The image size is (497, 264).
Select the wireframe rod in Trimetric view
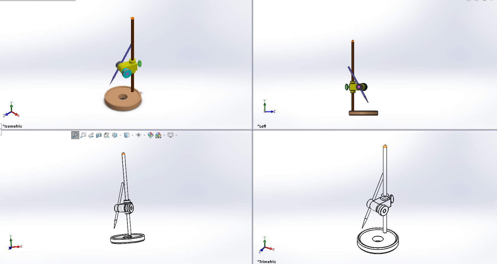coord(385,169)
